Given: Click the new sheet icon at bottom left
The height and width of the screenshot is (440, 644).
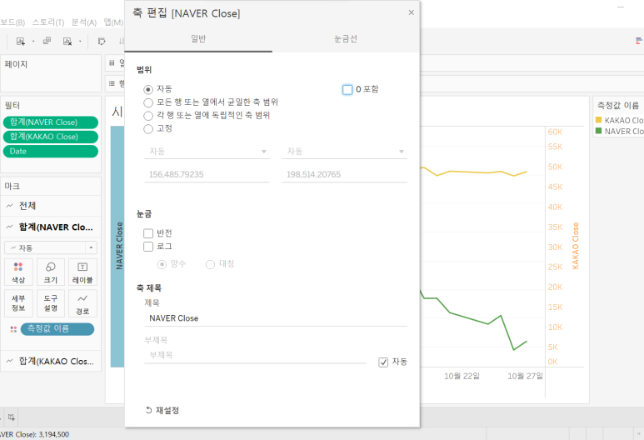Looking at the screenshot, I should pyautogui.click(x=12, y=417).
